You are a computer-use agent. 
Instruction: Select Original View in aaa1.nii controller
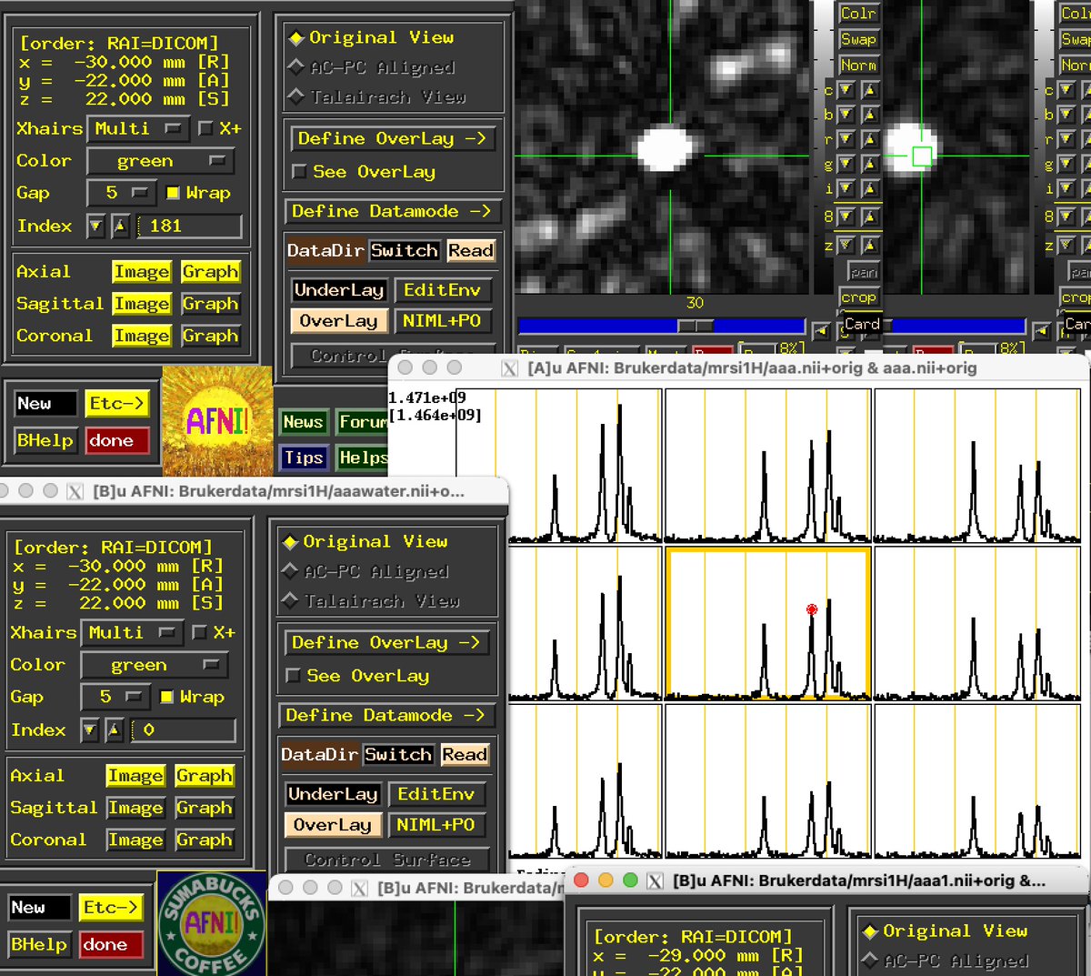(x=946, y=931)
